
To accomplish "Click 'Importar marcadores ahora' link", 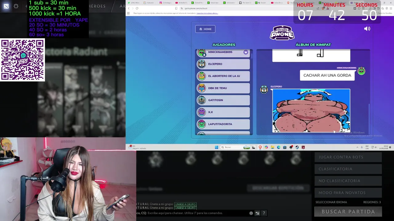I will tap(207, 13).
